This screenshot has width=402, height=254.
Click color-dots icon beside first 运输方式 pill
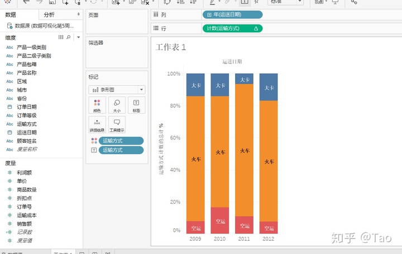click(x=94, y=141)
